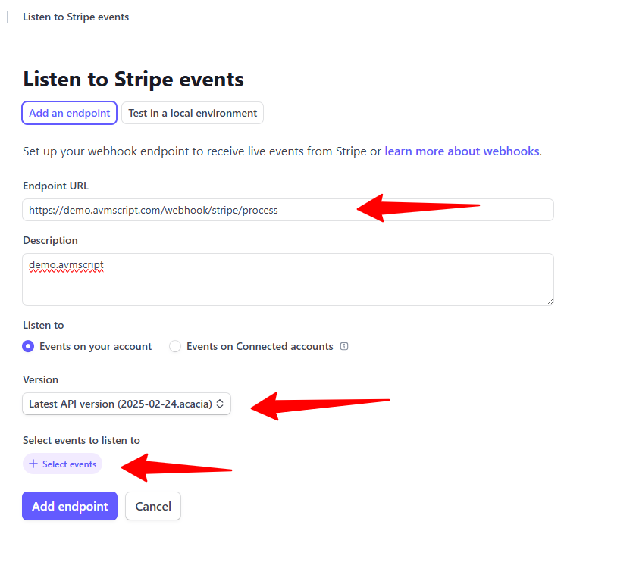
Task: Select the Events on your account radio
Action: 29,346
